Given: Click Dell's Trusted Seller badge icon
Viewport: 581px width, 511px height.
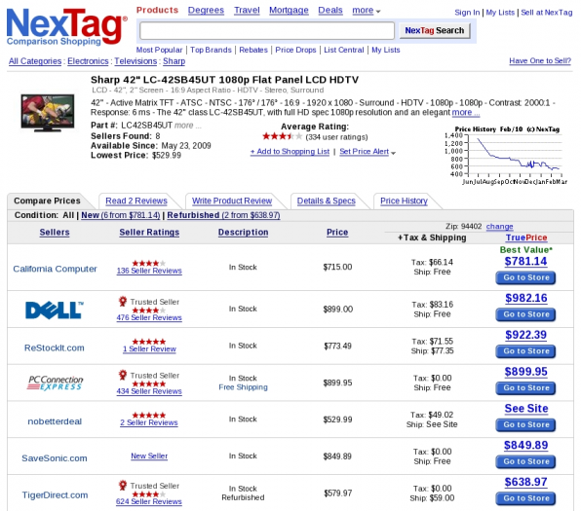Looking at the screenshot, I should 123,301.
